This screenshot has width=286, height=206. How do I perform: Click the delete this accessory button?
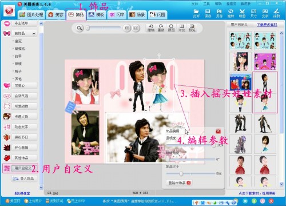point(179,183)
